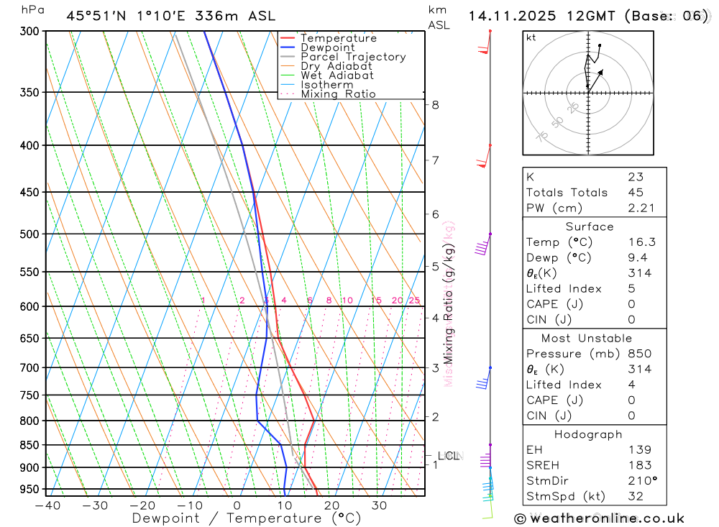
Task: Click the -40 temperature axis label
Action: pos(47,505)
